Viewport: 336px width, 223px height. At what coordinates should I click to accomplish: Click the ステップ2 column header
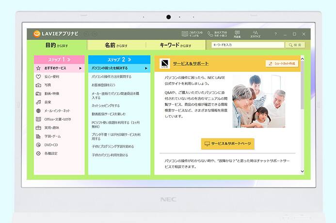coord(119,60)
